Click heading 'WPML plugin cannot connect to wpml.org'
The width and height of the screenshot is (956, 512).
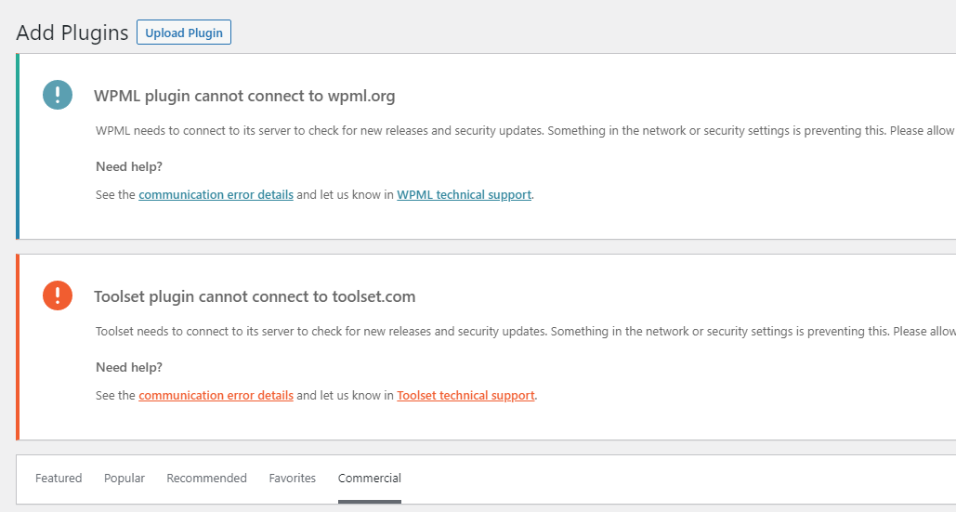pyautogui.click(x=244, y=96)
